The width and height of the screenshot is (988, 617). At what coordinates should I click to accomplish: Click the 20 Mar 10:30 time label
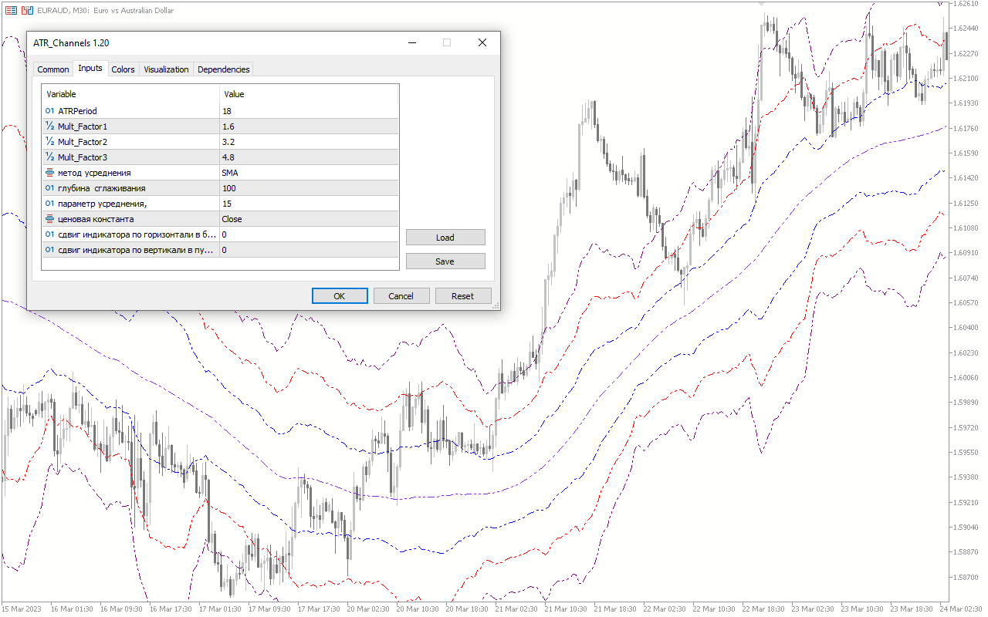[419, 609]
